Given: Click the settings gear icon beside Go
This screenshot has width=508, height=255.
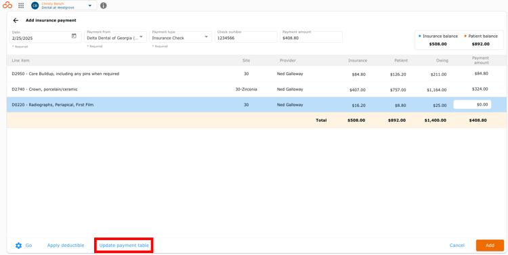Looking at the screenshot, I should click(x=18, y=246).
